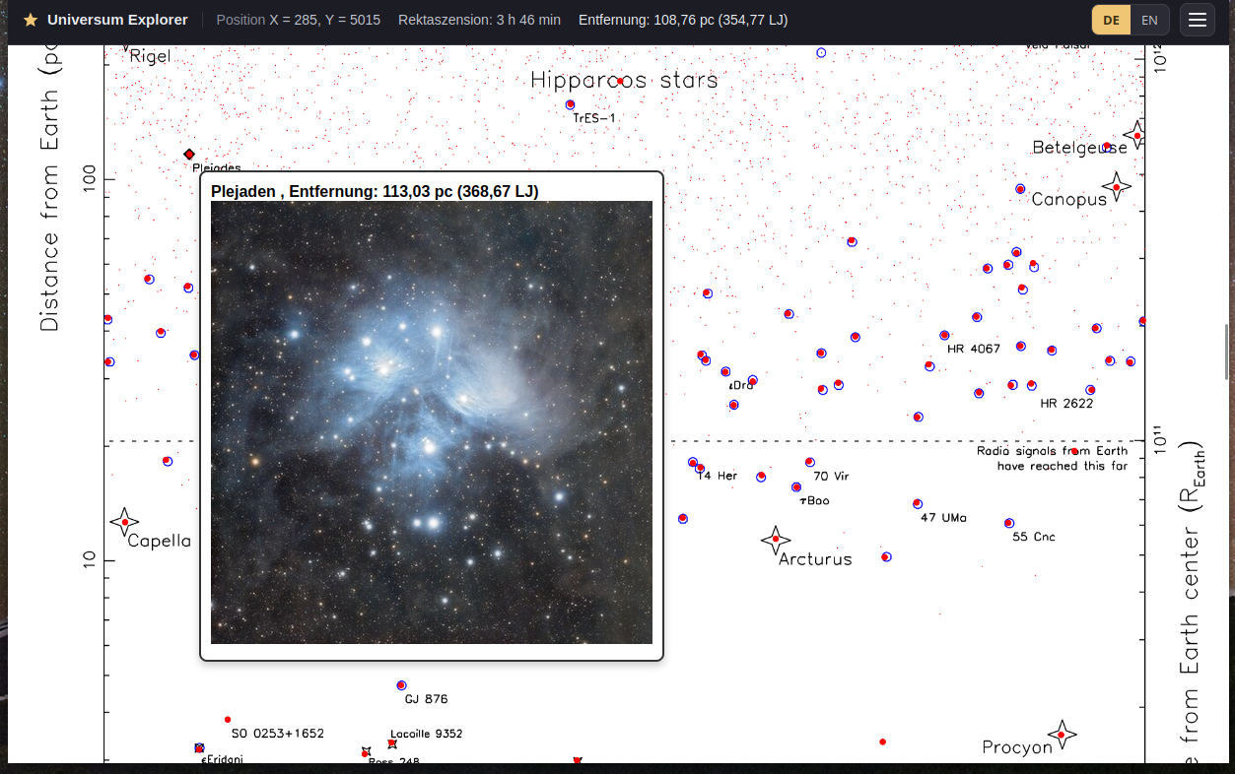The width and height of the screenshot is (1235, 774).
Task: Click the HR 4067 star marker
Action: [944, 336]
